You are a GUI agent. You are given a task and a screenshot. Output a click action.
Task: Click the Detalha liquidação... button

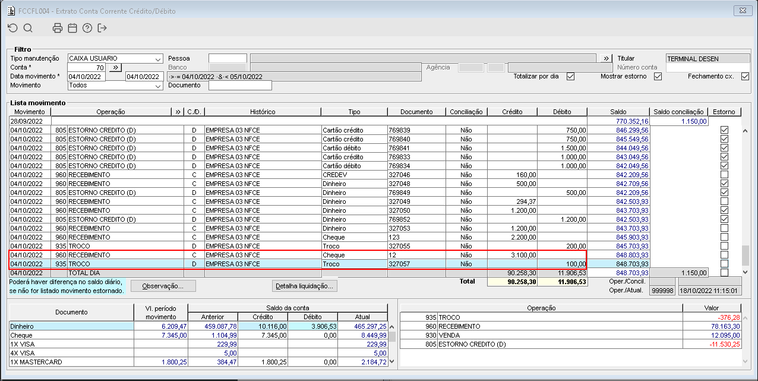(305, 286)
